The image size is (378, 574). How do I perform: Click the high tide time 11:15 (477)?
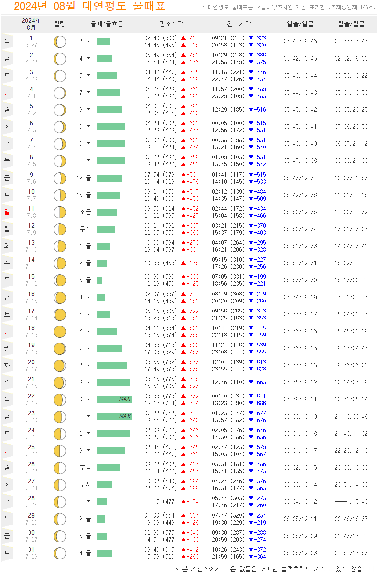pyautogui.click(x=160, y=502)
